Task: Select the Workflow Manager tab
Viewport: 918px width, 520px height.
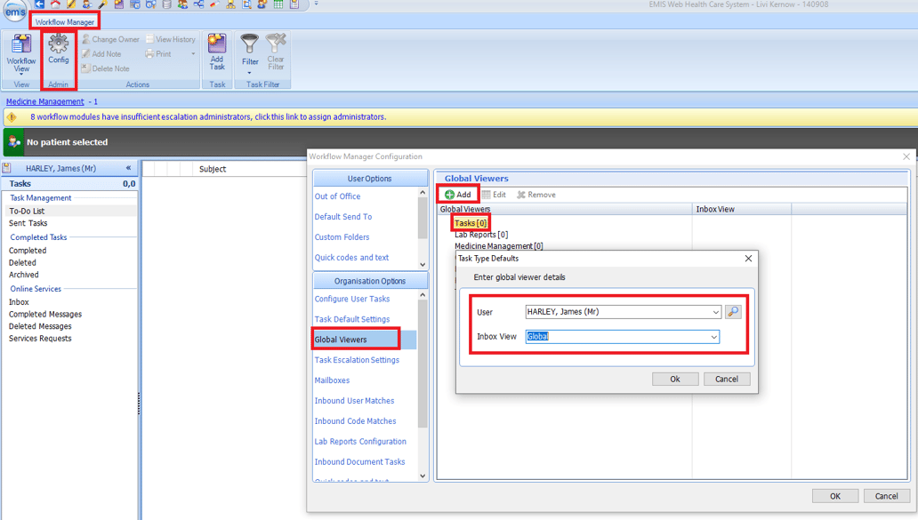Action: coord(64,20)
